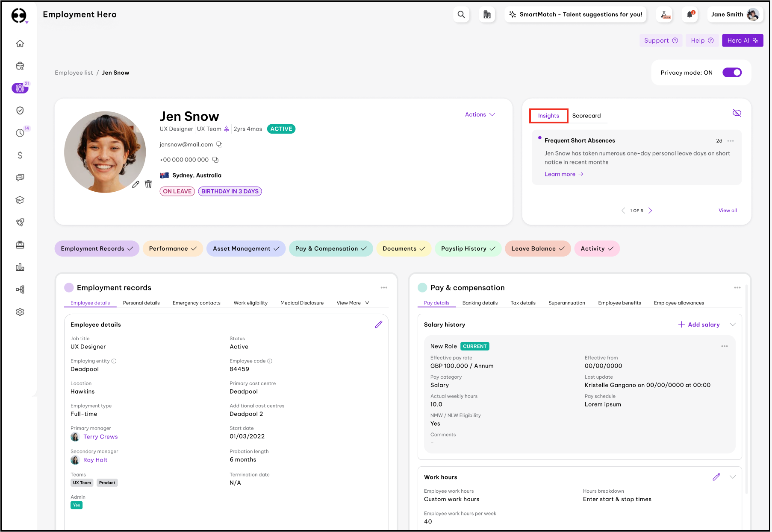Turn off the Privacy mode switch
Screen dimensions: 772x532
(732, 73)
